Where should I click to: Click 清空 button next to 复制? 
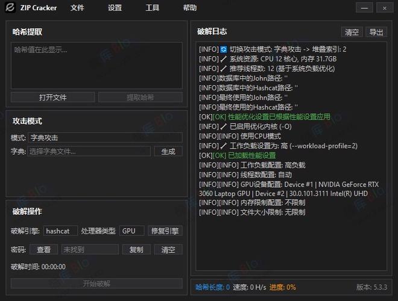[x=168, y=250]
